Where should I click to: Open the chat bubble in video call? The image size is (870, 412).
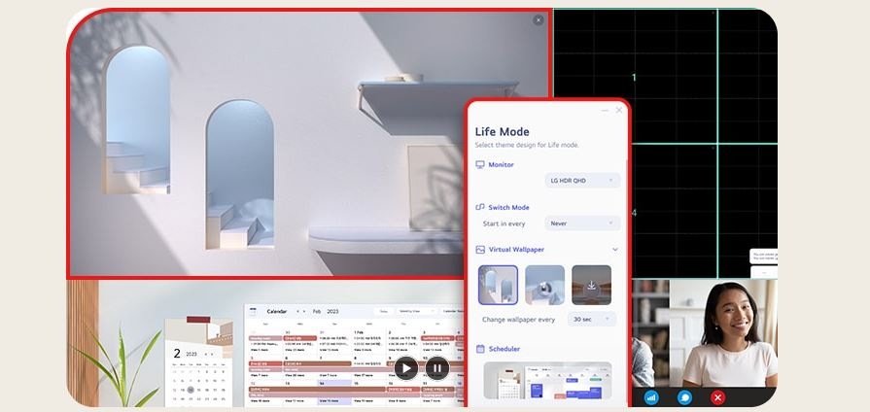click(x=684, y=397)
